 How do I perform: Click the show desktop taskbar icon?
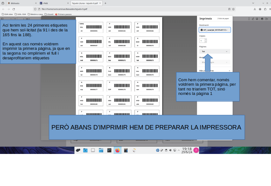(93, 150)
